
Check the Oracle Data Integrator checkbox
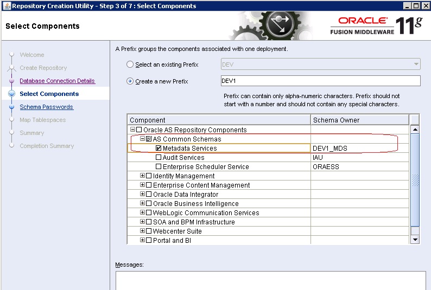[x=149, y=194]
